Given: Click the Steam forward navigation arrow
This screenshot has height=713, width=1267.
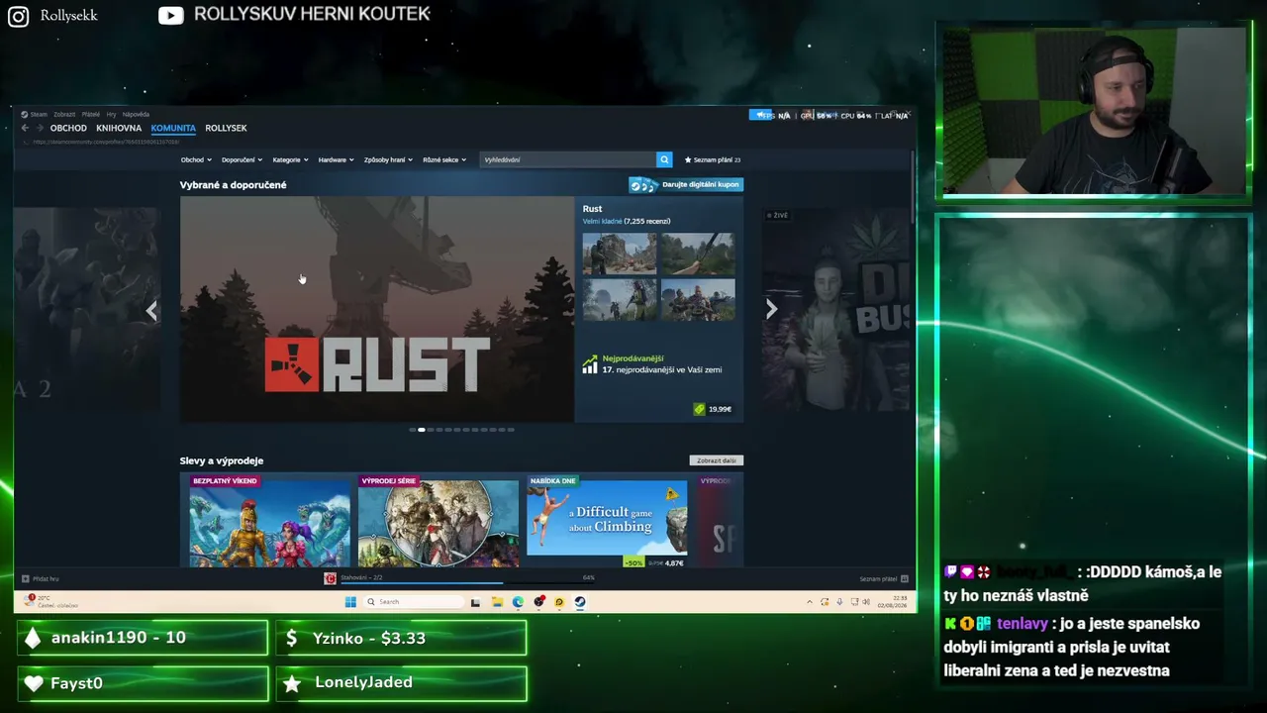Looking at the screenshot, I should pyautogui.click(x=40, y=128).
